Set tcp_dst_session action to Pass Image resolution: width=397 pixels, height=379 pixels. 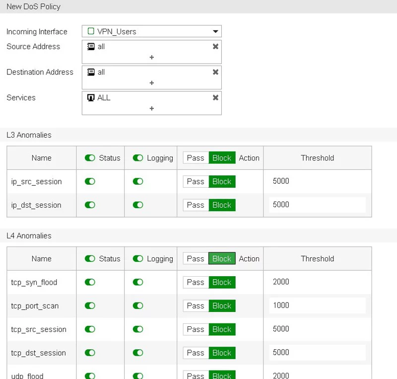[196, 353]
